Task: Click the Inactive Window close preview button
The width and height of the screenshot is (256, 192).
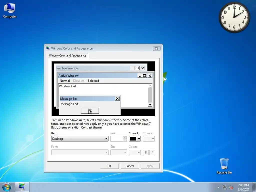Action: coord(143,68)
